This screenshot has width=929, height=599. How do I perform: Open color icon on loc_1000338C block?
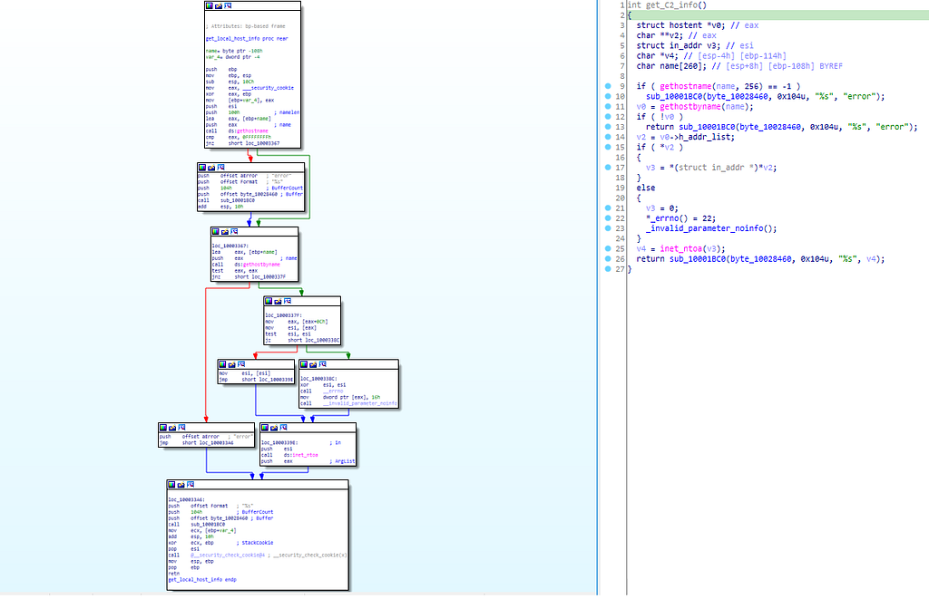pyautogui.click(x=304, y=364)
